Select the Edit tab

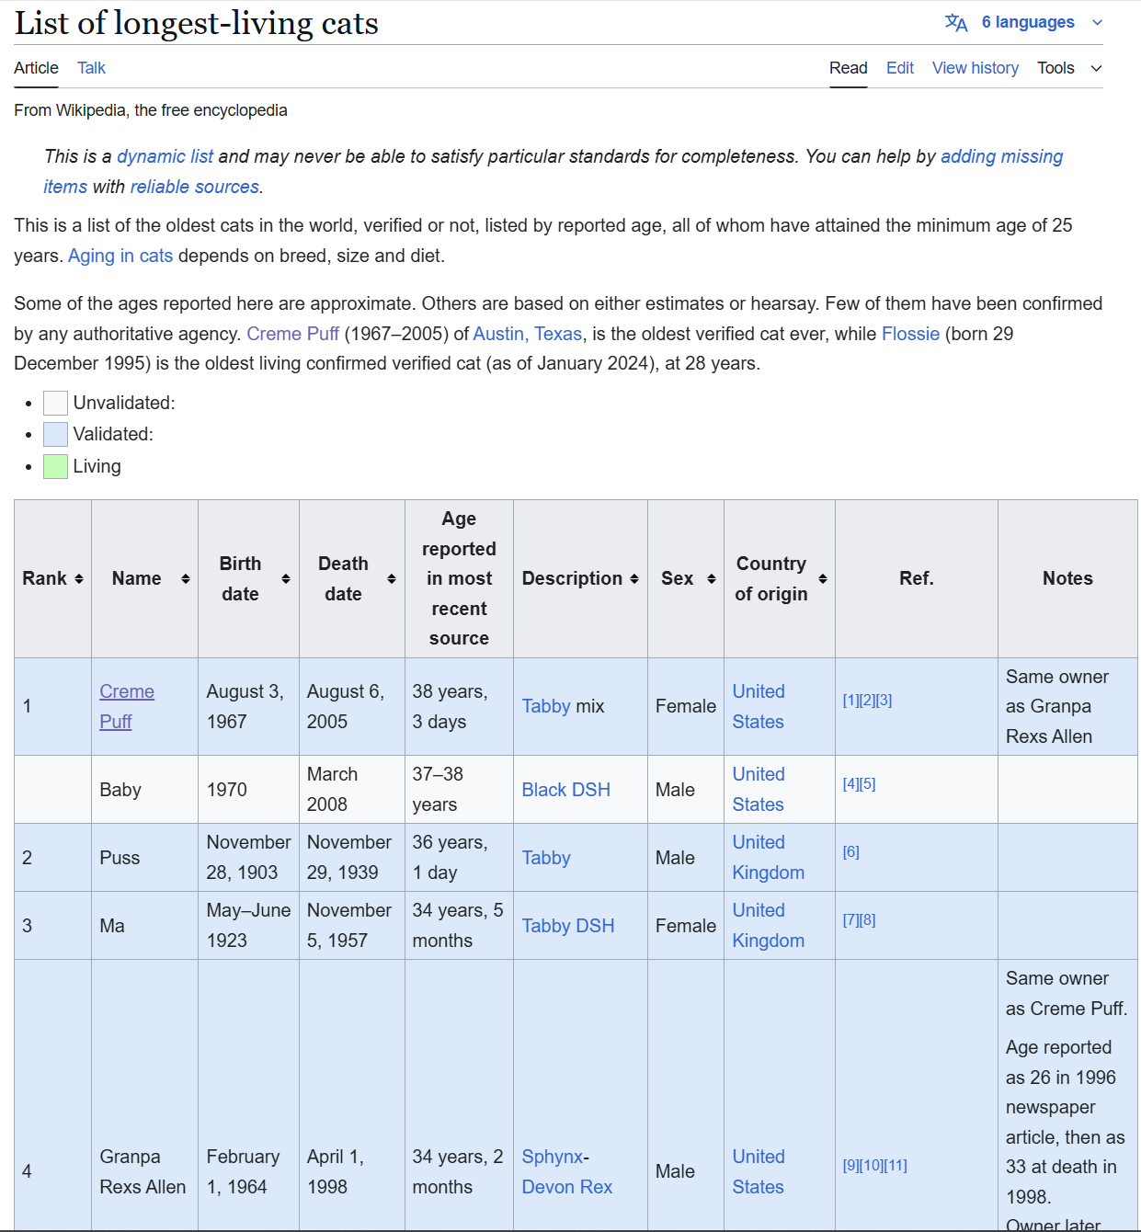coord(899,68)
